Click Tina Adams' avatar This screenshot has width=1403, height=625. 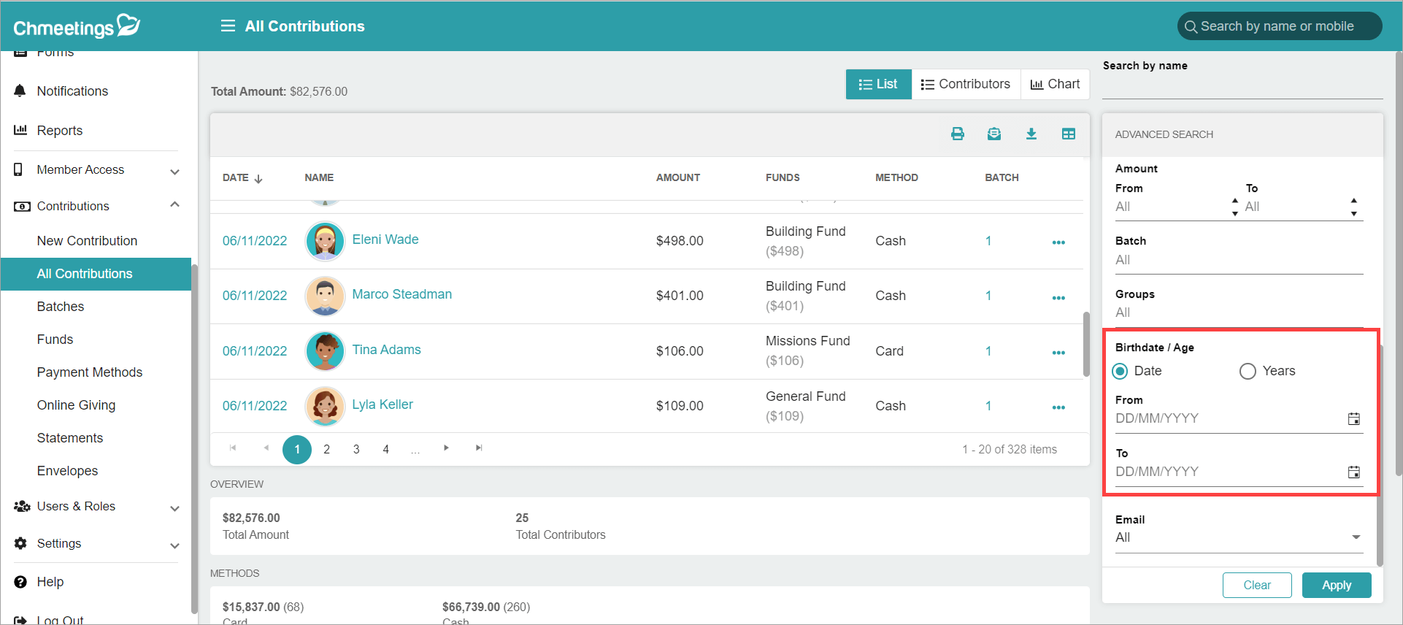point(325,350)
